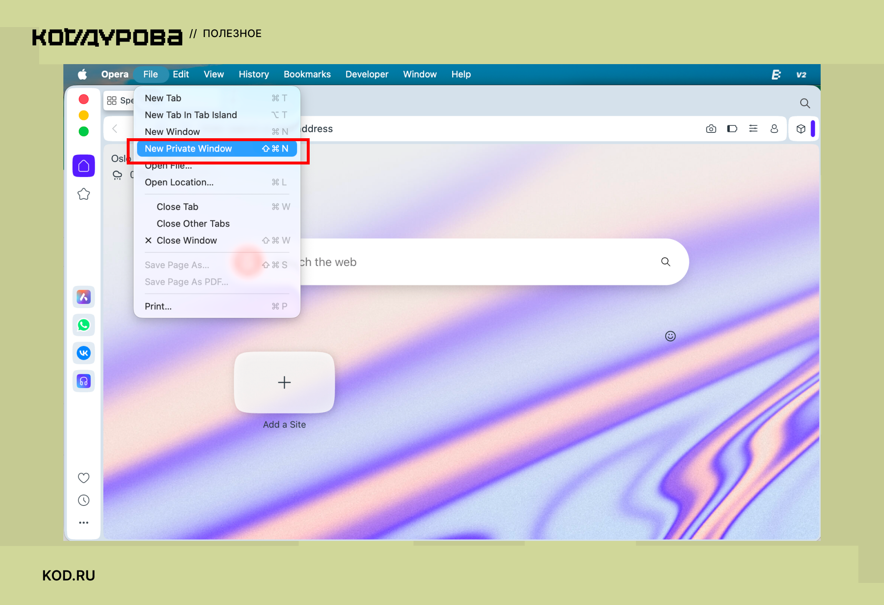Image resolution: width=884 pixels, height=605 pixels.
Task: Open the three dots sidebar setup
Action: click(x=84, y=523)
